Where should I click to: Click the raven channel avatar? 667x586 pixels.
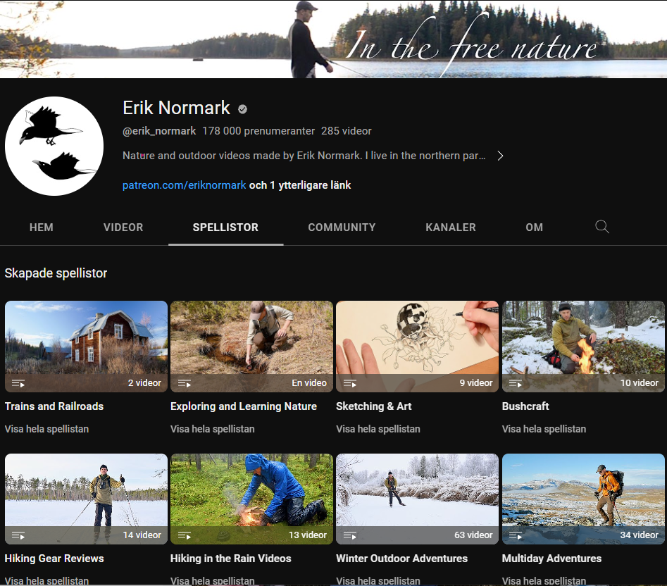pos(54,146)
